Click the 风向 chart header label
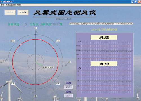Viewport: 141px width, 101px height. click(x=104, y=64)
